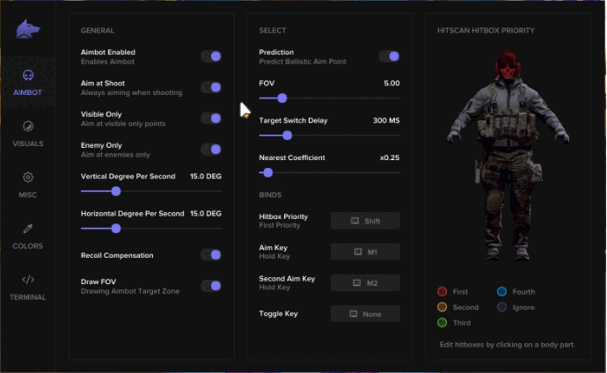Select the red First priority swatch

point(442,291)
